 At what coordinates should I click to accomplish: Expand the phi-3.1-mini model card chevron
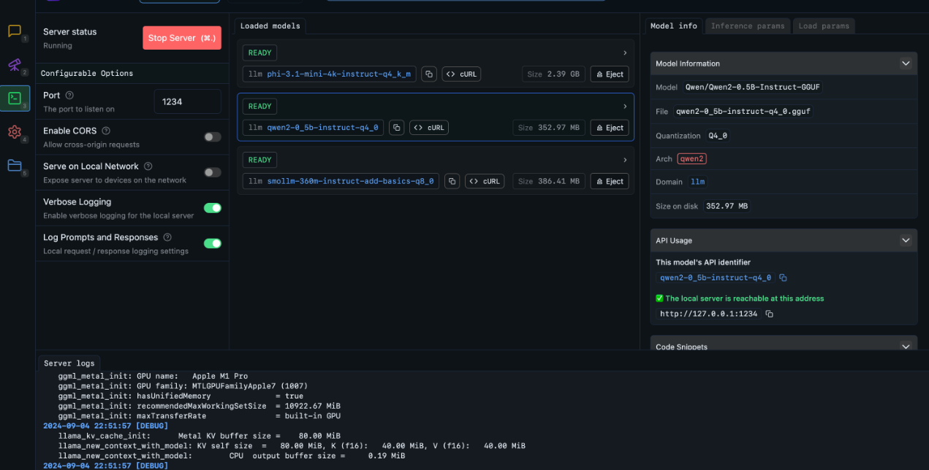(x=625, y=53)
